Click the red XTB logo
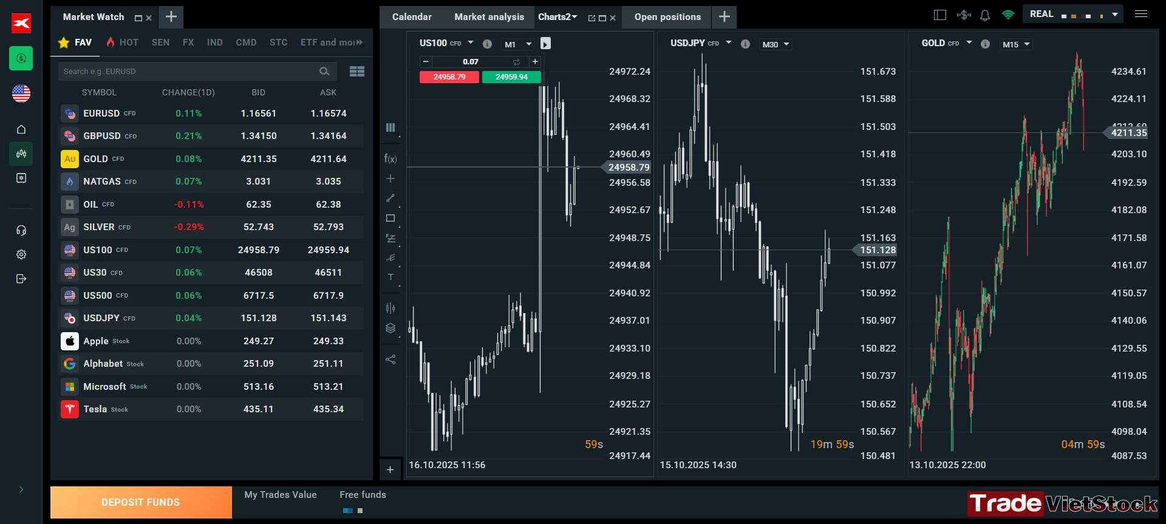Viewport: 1166px width, 524px height. [x=21, y=23]
